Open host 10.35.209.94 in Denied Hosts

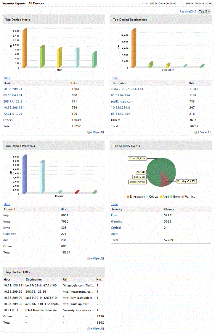pos(13,89)
